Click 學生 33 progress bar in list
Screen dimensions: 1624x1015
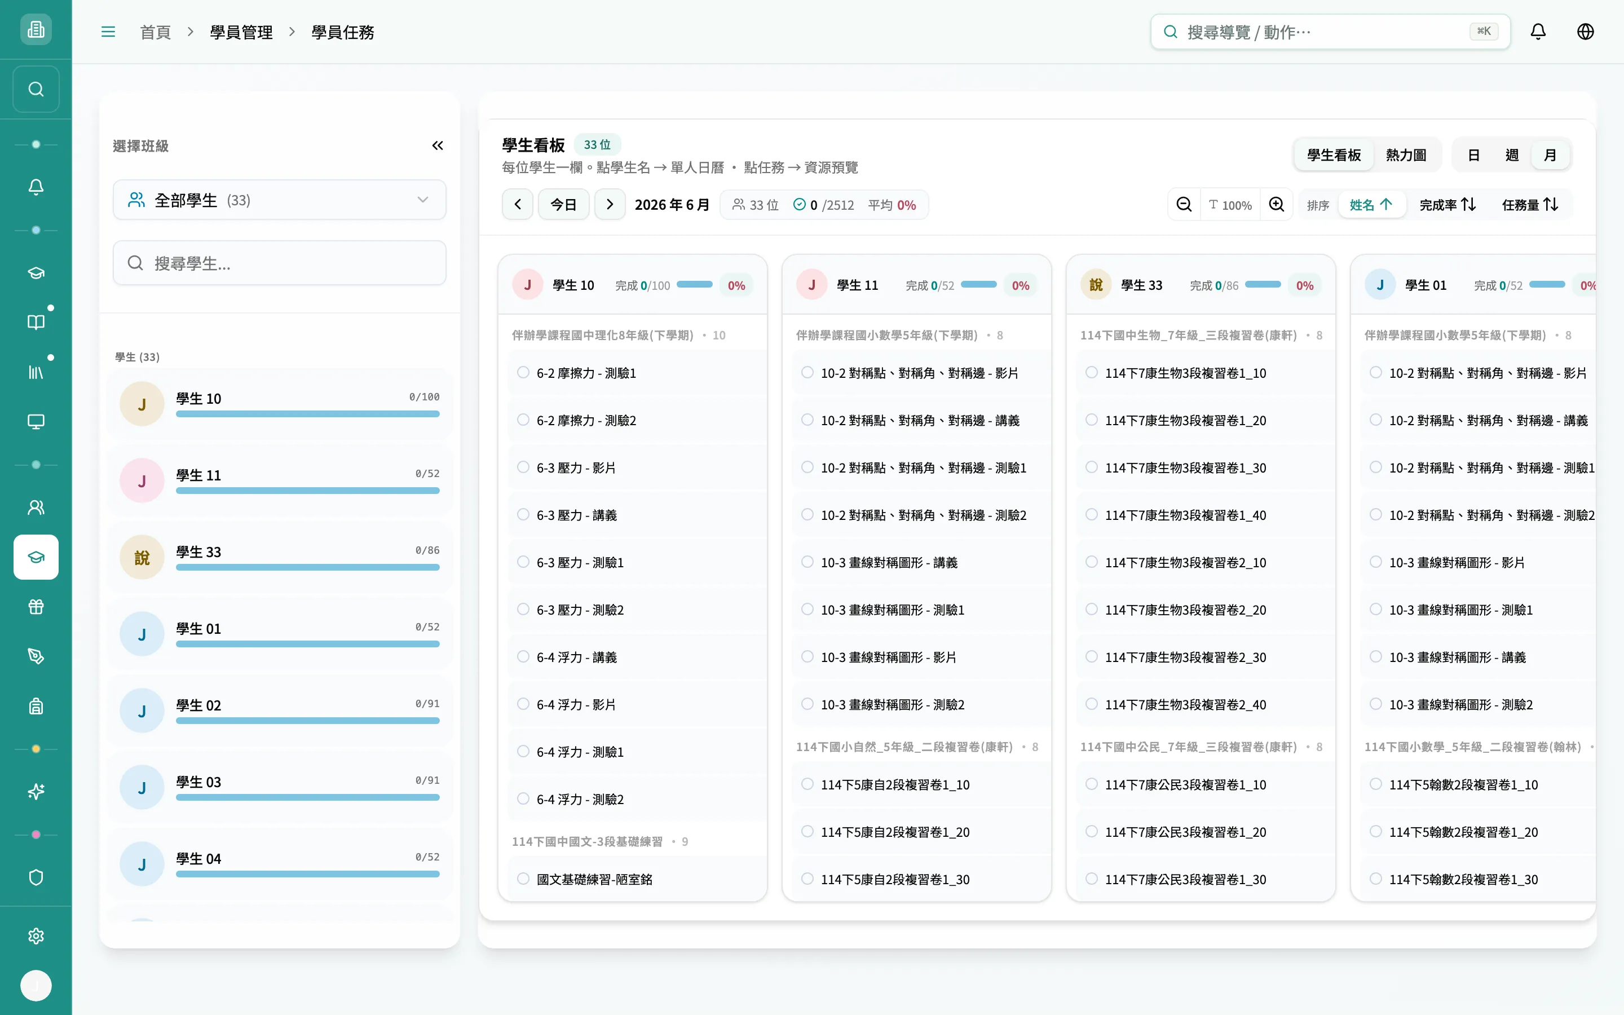point(307,567)
